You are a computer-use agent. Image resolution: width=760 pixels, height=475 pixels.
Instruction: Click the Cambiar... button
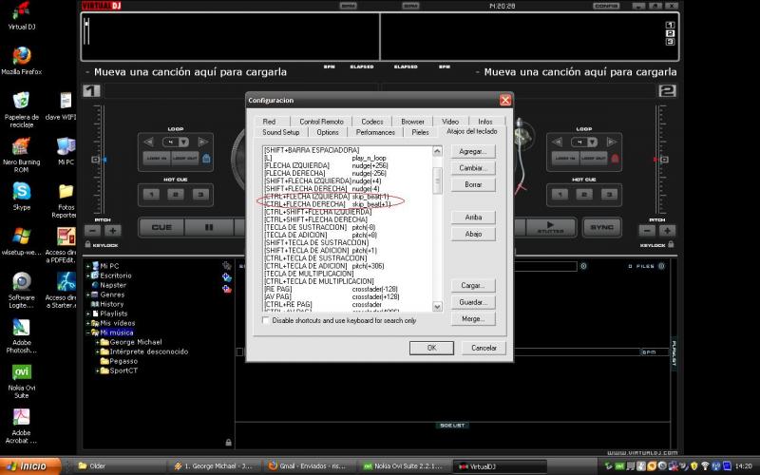[473, 168]
